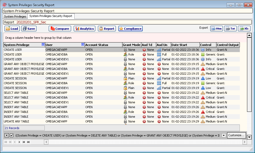
Task: Remove the filter with the X button
Action: pos(6,135)
